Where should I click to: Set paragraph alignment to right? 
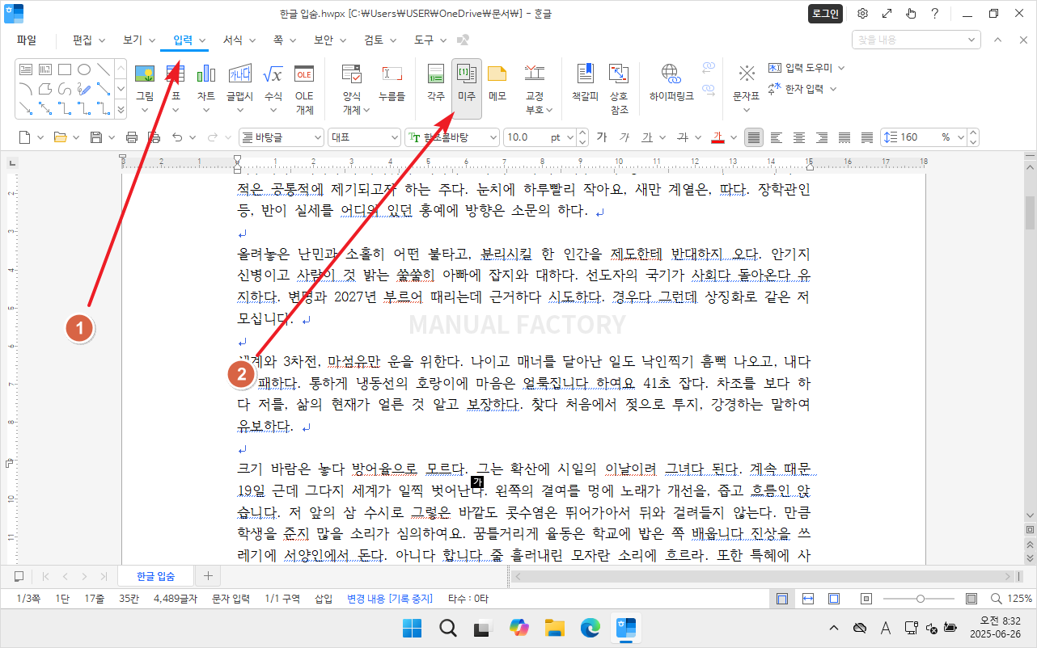822,137
